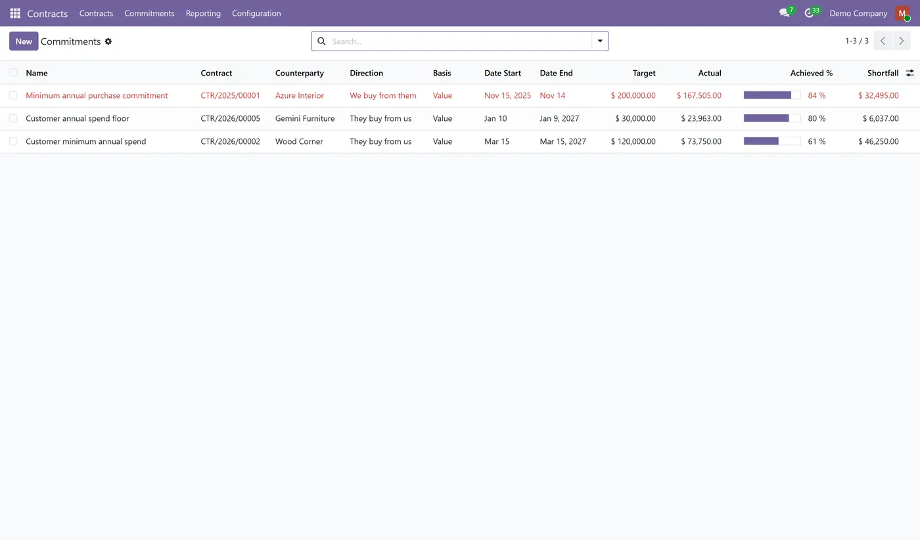
Task: Click the 80% achieved progress bar
Action: click(x=772, y=118)
